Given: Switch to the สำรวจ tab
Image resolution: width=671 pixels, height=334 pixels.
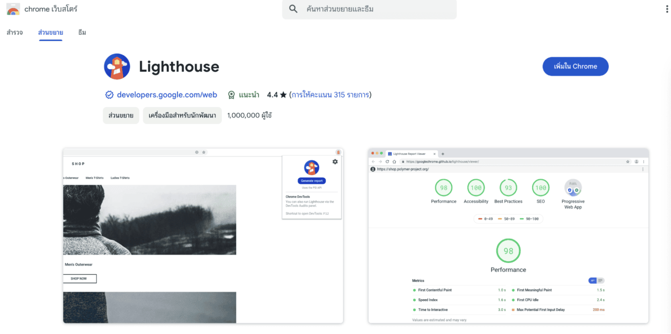Looking at the screenshot, I should (14, 32).
